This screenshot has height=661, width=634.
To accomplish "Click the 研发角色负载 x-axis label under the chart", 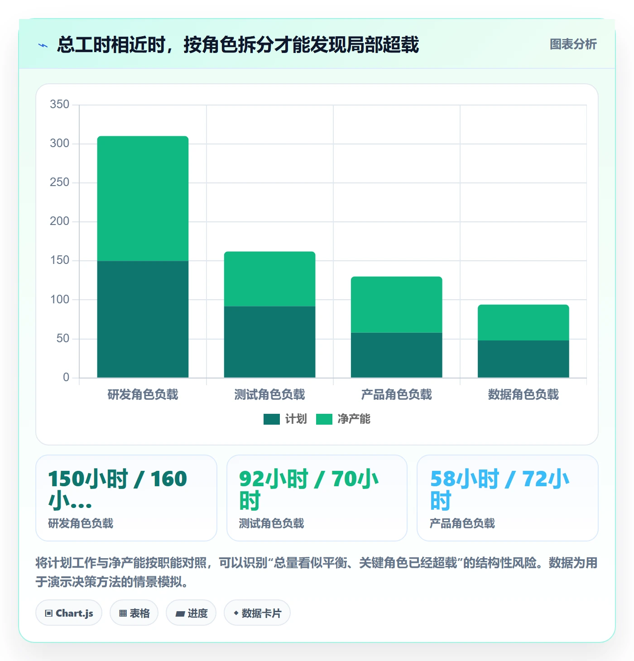I will tap(143, 395).
